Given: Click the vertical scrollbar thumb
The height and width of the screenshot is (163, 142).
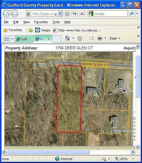Looking at the screenshot, I should coord(138,76).
